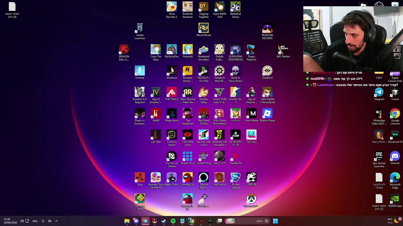Open the Windrose shortcut
Screen dimensions: 403x226
pos(172,73)
